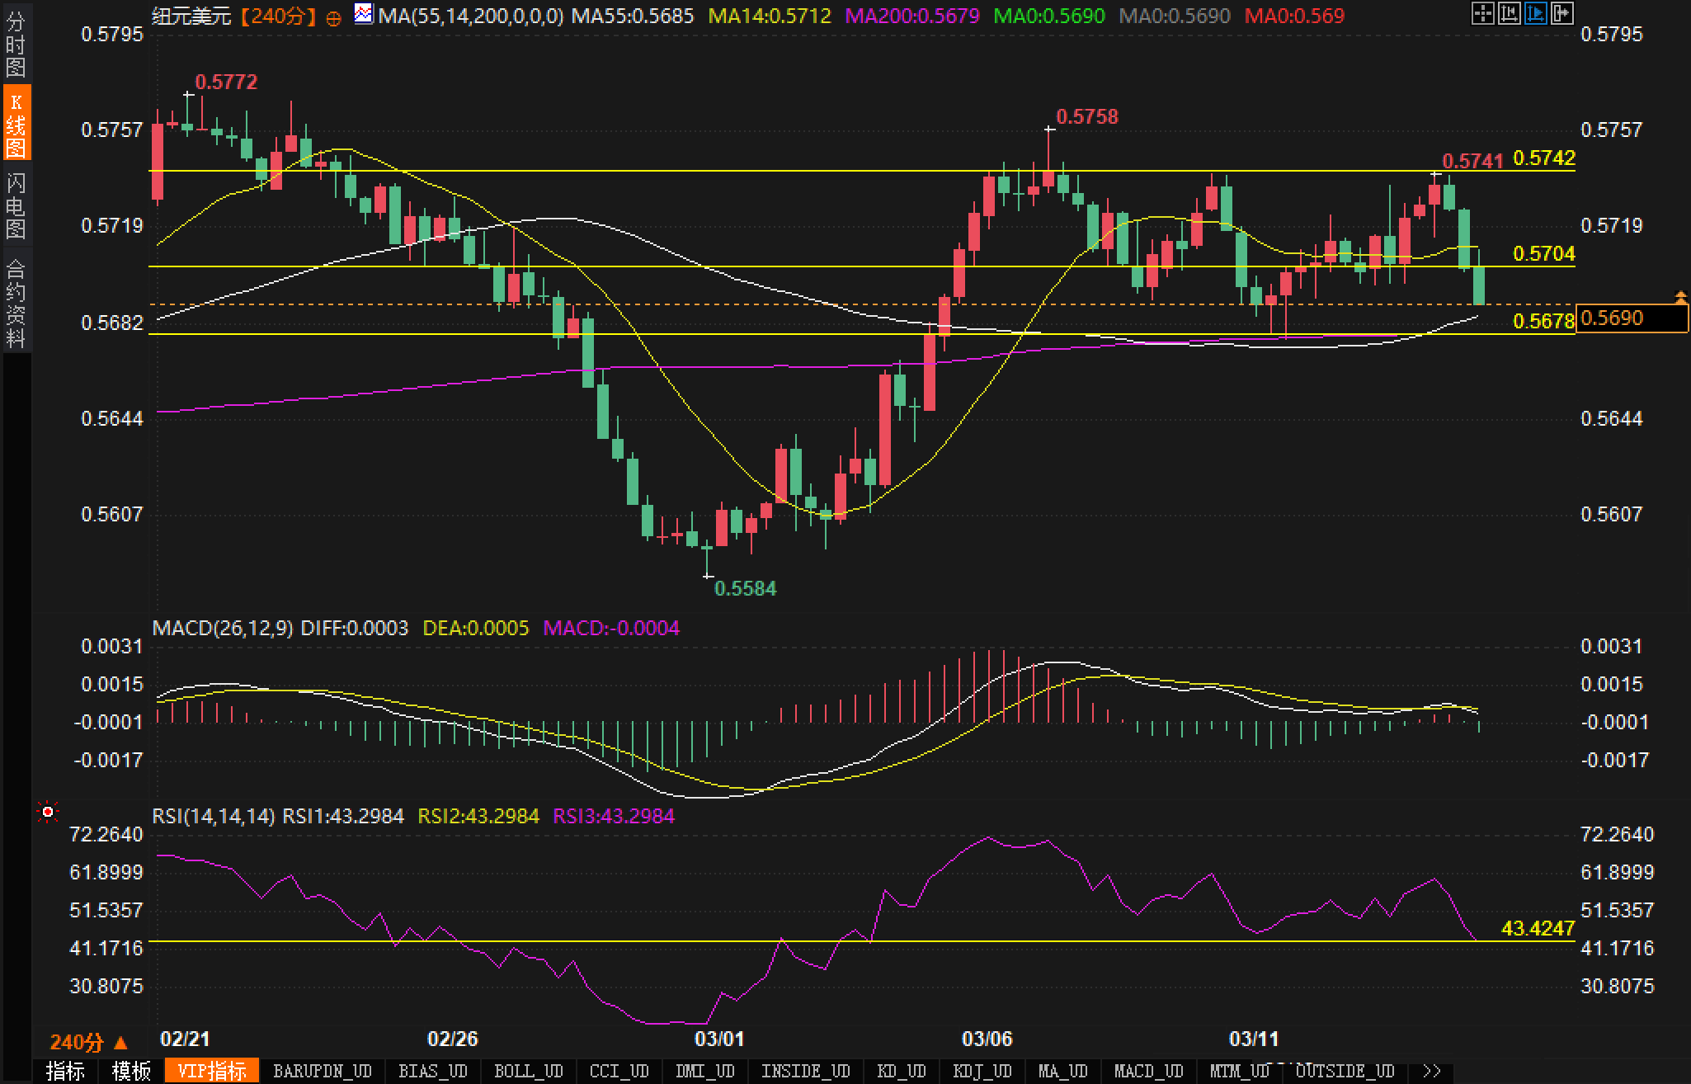Click the MACD(26,12,9) indicator title

pyautogui.click(x=223, y=629)
